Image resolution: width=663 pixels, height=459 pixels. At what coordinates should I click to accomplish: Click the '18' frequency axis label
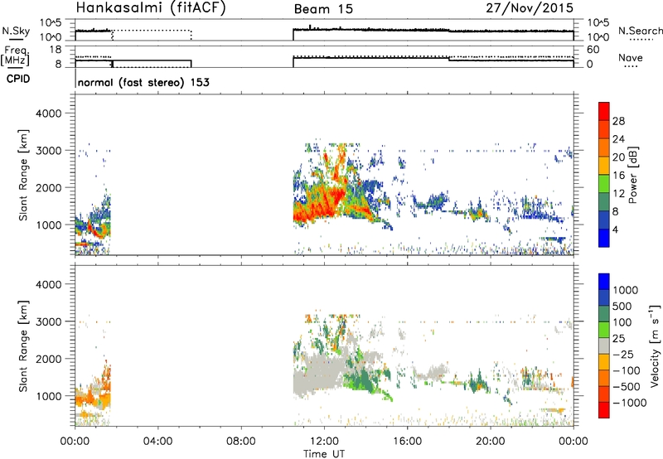point(56,50)
